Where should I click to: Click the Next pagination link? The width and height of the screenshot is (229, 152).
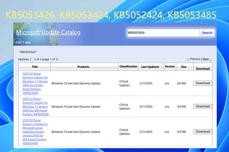coord(205,59)
